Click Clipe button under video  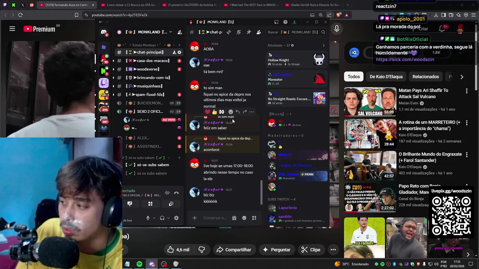pyautogui.click(x=311, y=250)
